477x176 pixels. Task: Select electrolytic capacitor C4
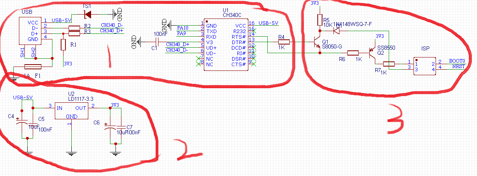tap(22, 122)
